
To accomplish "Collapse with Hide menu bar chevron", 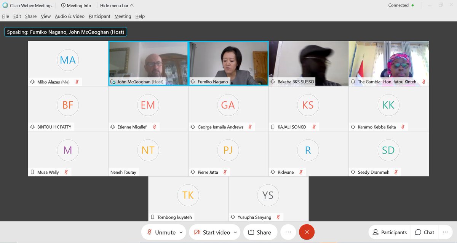I will pyautogui.click(x=131, y=6).
